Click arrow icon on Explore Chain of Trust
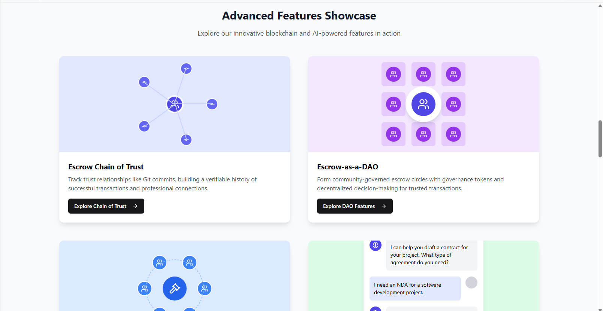The width and height of the screenshot is (603, 311). [135, 206]
